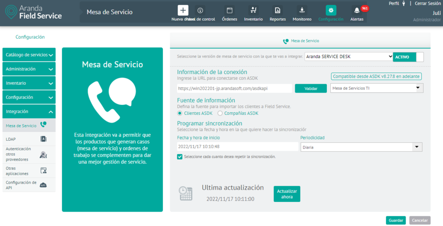The height and width of the screenshot is (226, 443).
Task: Toggle the ACTIVO switch
Action: click(x=408, y=57)
